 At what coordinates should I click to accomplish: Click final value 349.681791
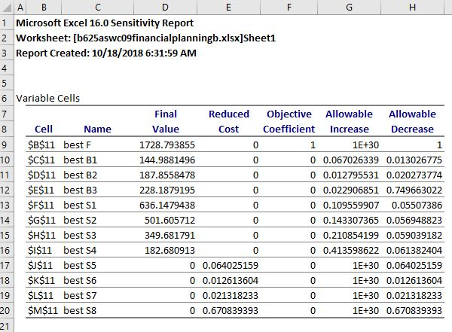pos(169,236)
